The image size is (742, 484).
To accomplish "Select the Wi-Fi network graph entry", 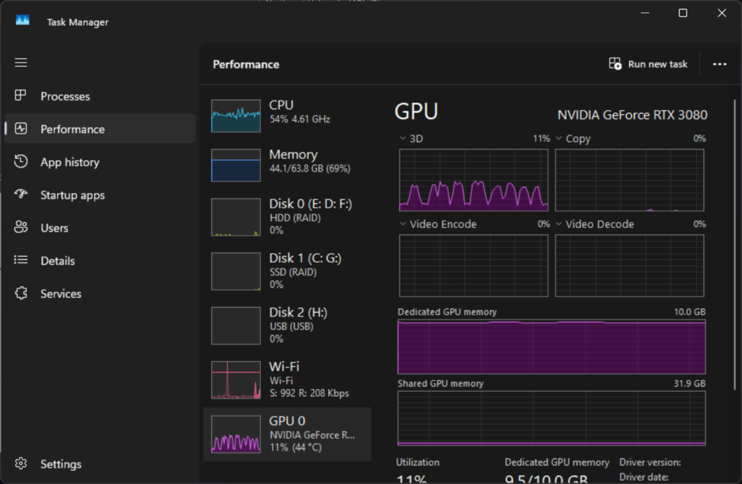I will pos(287,380).
